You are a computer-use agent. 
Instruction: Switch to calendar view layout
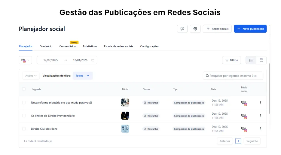coord(261,60)
